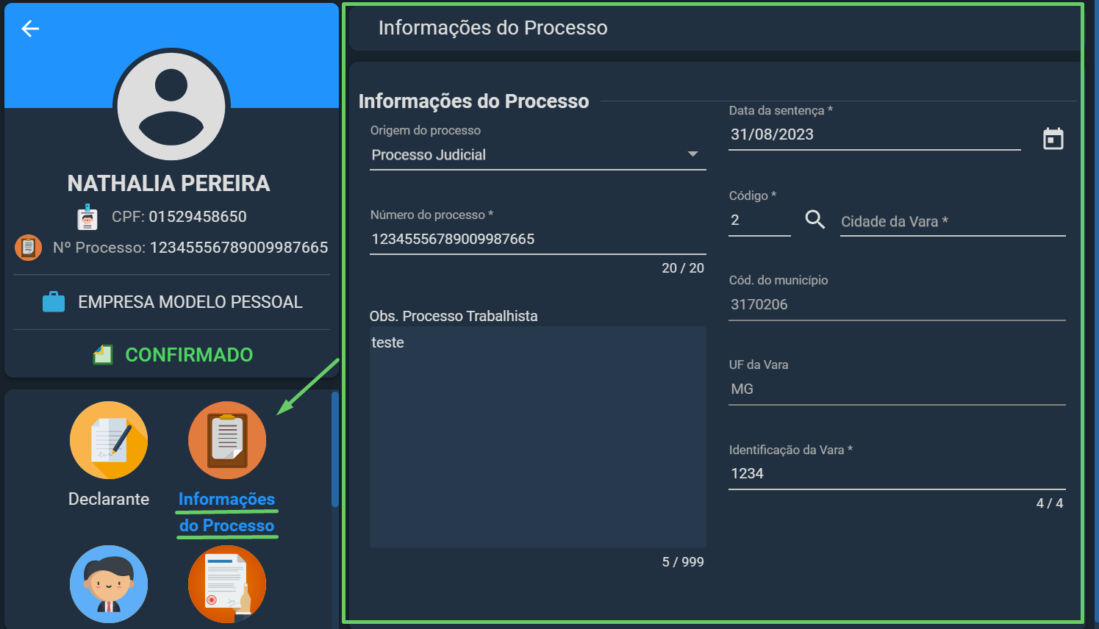
Task: Click the 20 / 20 character counter
Action: pyautogui.click(x=683, y=268)
